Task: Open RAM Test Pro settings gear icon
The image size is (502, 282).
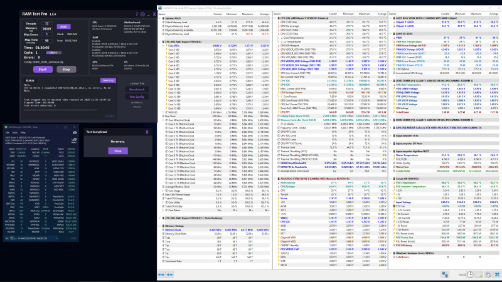Action: [x=143, y=14]
